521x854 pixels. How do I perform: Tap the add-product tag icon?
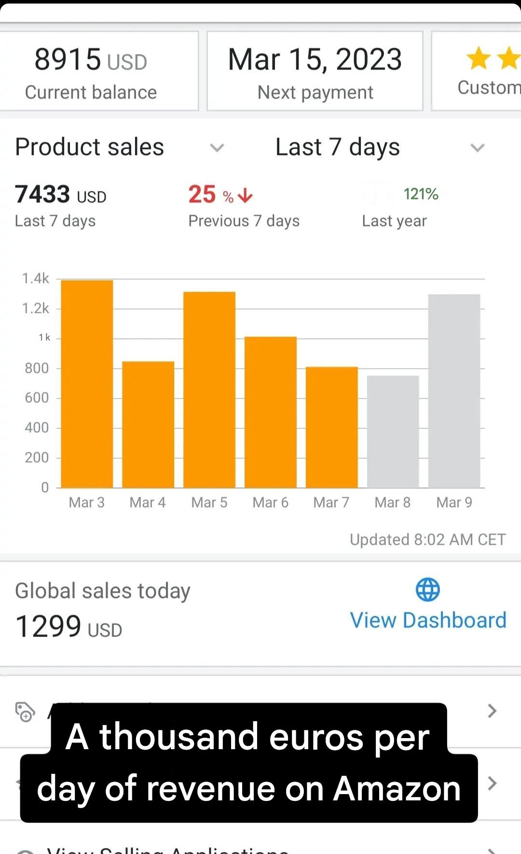coord(25,712)
